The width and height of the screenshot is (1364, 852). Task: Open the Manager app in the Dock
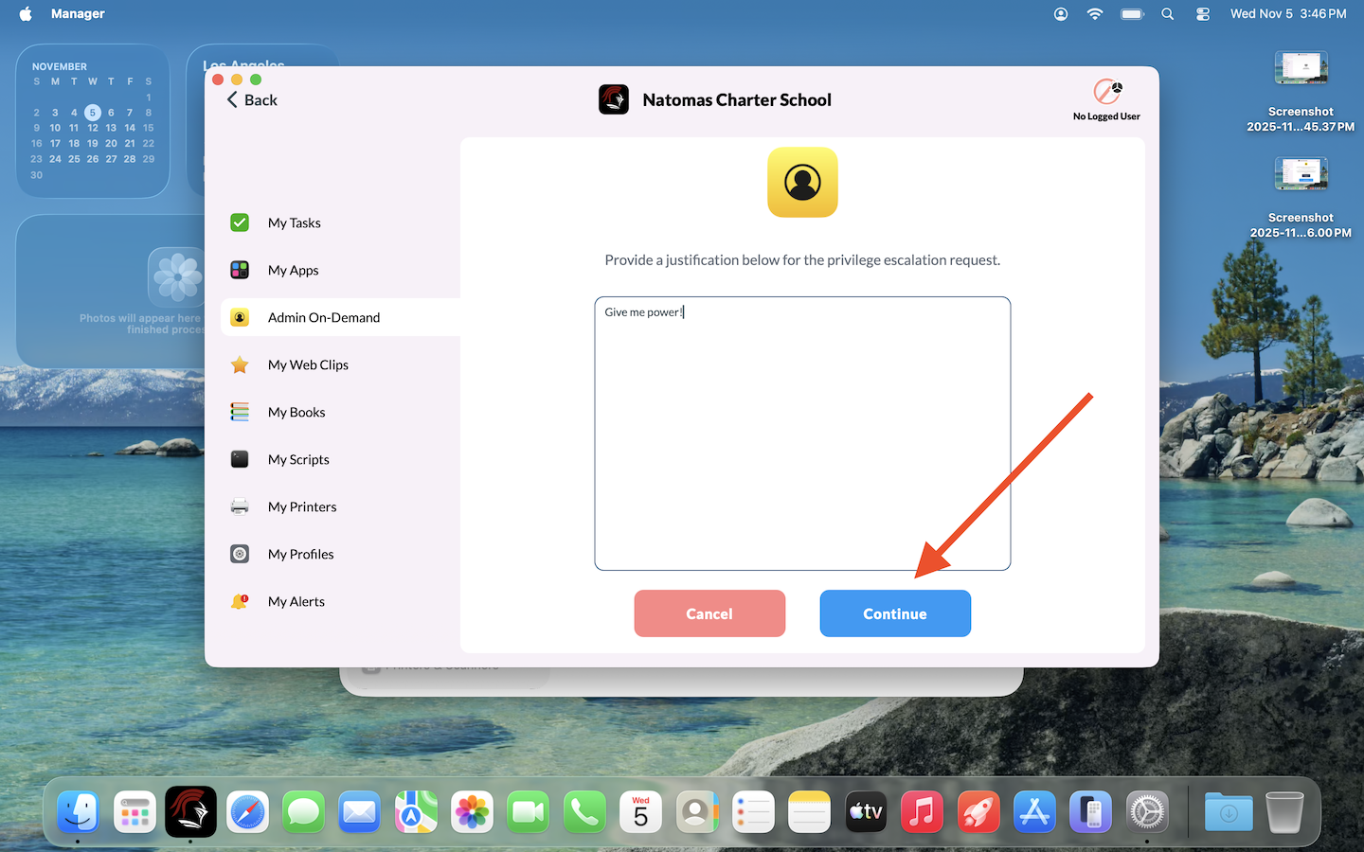(190, 812)
